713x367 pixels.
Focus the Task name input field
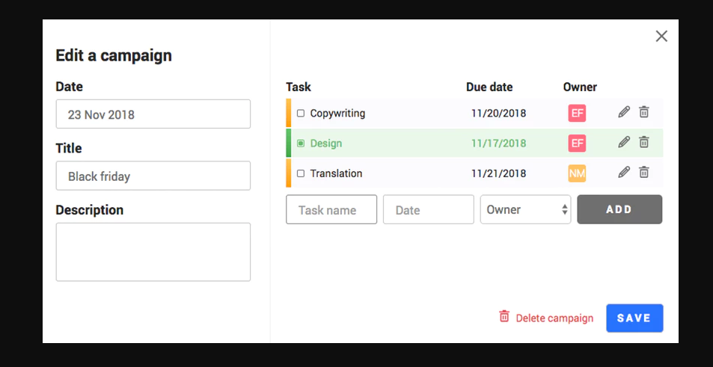pos(331,209)
